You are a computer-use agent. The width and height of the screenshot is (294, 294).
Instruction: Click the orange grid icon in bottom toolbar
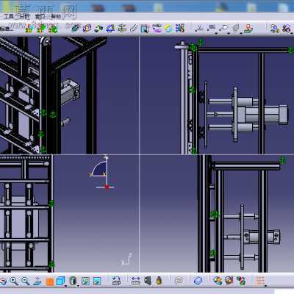260,280
